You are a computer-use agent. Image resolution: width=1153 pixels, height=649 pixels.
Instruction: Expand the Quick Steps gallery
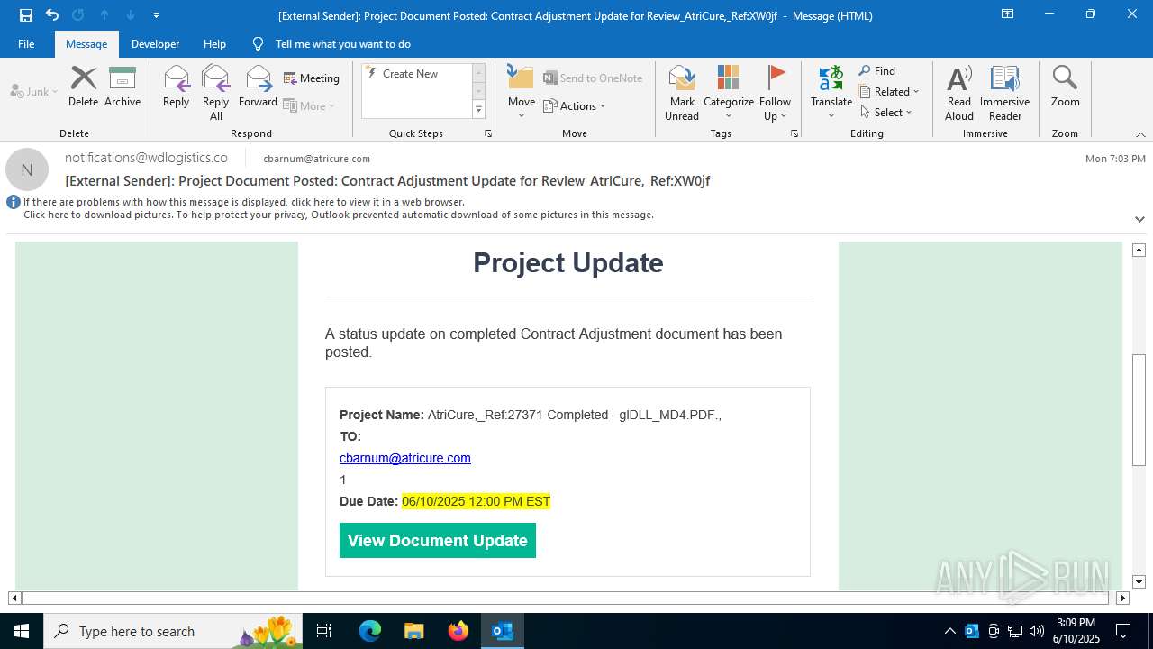click(479, 110)
